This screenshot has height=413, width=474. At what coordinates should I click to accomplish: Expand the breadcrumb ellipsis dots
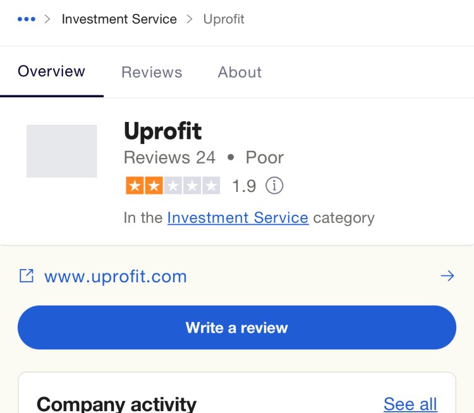pyautogui.click(x=27, y=19)
